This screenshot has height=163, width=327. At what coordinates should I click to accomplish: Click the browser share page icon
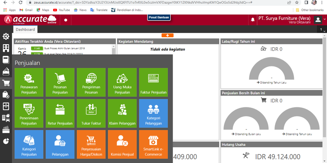click(289, 3)
